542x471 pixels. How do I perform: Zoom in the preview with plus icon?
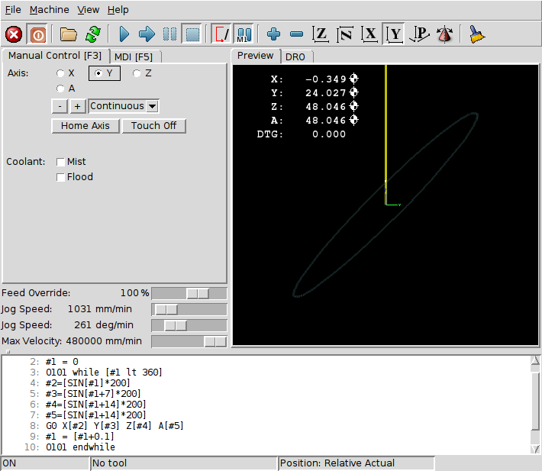[x=273, y=34]
